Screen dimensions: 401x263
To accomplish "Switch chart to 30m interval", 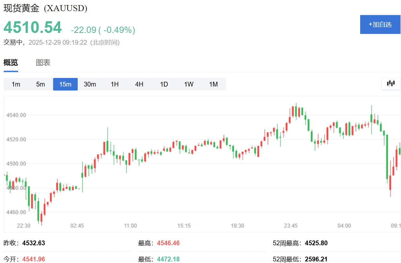I will coord(90,84).
